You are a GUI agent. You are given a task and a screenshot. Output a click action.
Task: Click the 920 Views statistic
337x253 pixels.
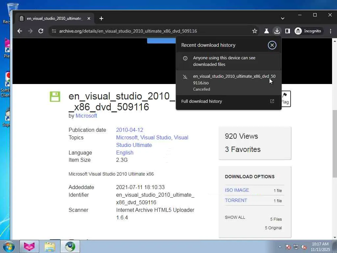(241, 136)
